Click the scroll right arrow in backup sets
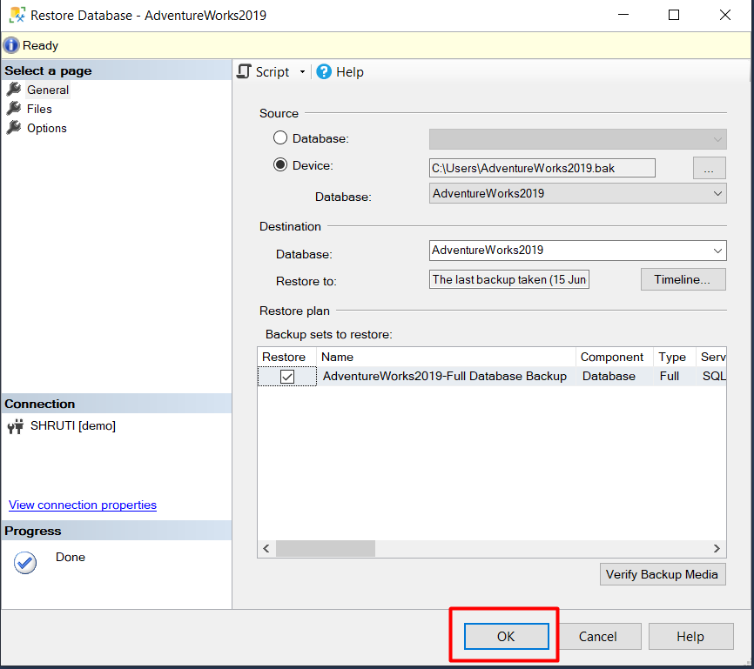Image resolution: width=754 pixels, height=669 pixels. [x=717, y=548]
